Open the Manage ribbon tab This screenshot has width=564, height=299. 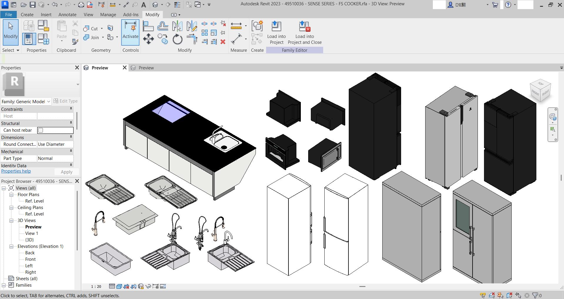tap(108, 14)
